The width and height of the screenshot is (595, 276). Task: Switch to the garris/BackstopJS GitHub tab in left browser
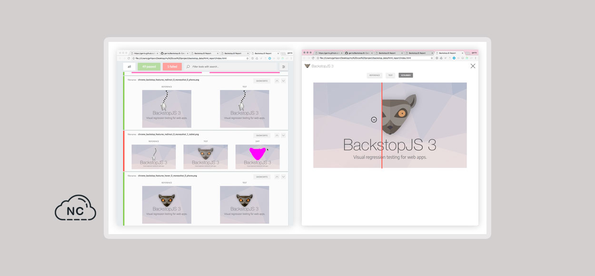(174, 53)
